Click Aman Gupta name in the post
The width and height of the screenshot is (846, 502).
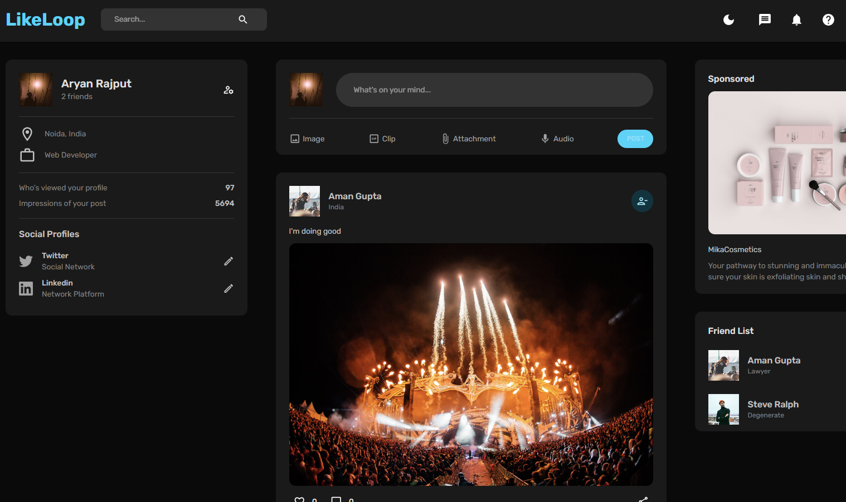(355, 196)
